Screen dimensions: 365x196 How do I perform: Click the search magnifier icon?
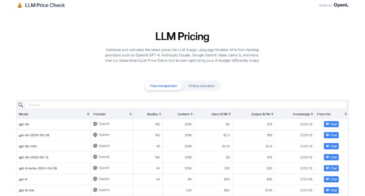coord(21,105)
